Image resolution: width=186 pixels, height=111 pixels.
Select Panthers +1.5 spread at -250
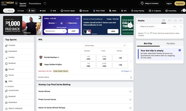[88, 58]
